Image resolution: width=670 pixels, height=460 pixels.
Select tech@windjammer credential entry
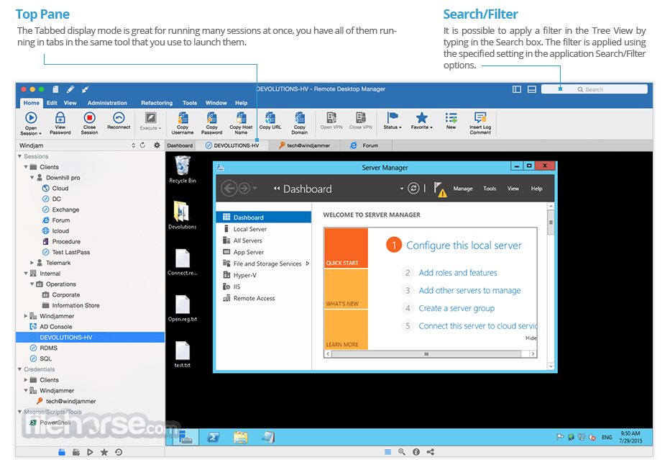pos(70,402)
